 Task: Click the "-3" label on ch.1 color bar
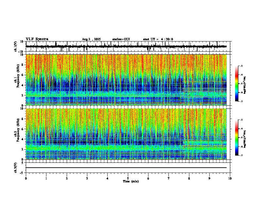241,66
